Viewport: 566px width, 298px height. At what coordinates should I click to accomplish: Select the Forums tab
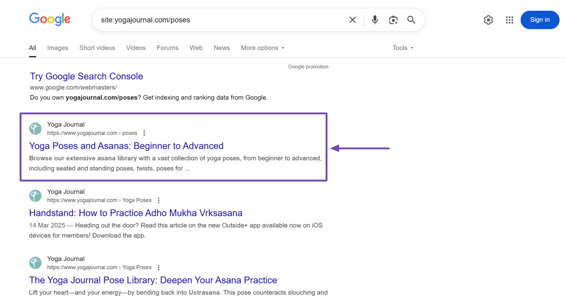167,48
